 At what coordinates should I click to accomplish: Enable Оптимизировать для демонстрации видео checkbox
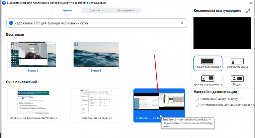(x=197, y=105)
